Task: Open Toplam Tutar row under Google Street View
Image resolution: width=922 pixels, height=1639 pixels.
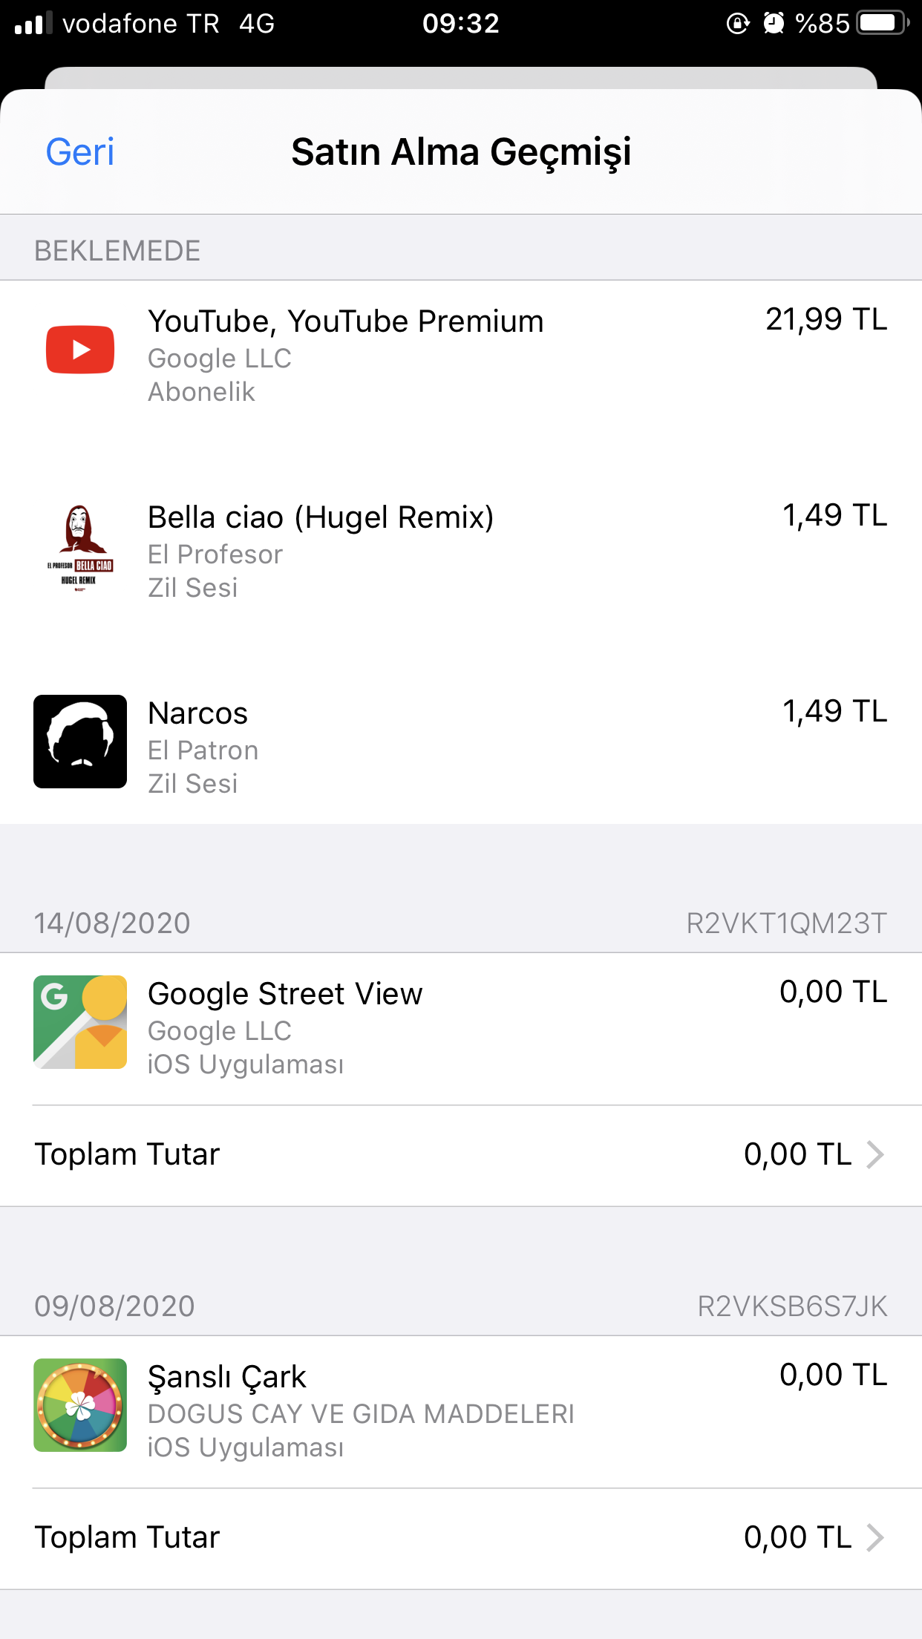Action: [x=461, y=1155]
